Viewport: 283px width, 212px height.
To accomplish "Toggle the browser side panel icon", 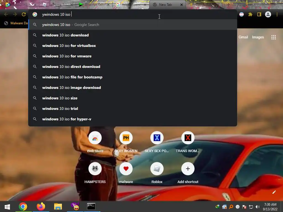I will [259, 14].
